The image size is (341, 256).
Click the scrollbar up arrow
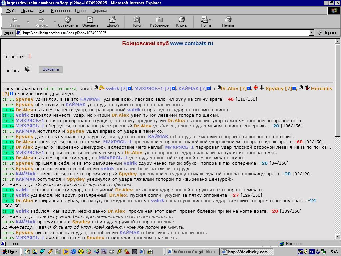[x=337, y=41]
